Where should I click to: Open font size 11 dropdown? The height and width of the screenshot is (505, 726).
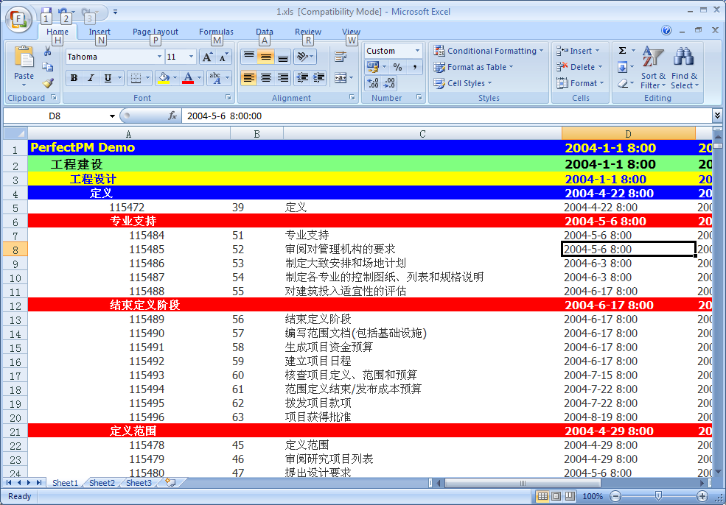pos(191,57)
